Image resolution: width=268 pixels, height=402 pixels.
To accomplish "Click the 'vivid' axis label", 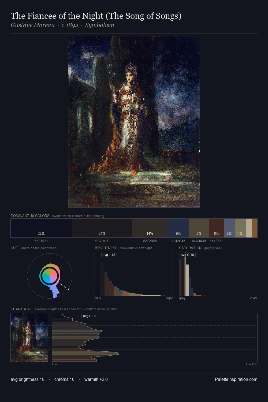I will [253, 298].
